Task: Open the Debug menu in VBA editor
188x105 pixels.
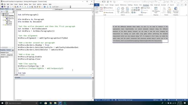Action: 26,4
